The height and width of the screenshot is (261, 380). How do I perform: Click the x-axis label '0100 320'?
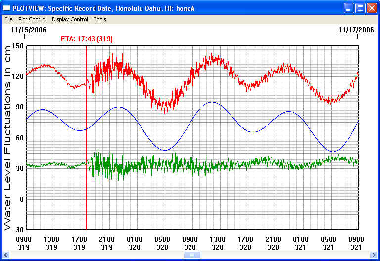[135, 243]
